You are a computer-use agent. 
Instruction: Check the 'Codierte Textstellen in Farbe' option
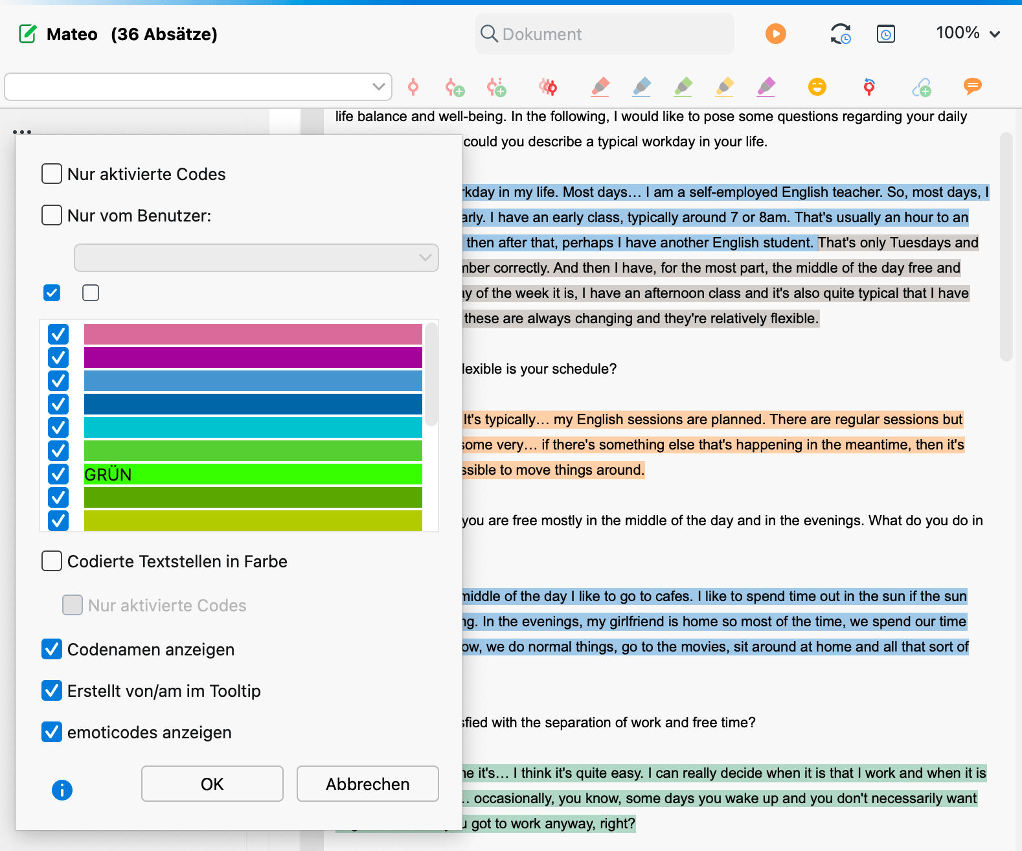coord(52,562)
